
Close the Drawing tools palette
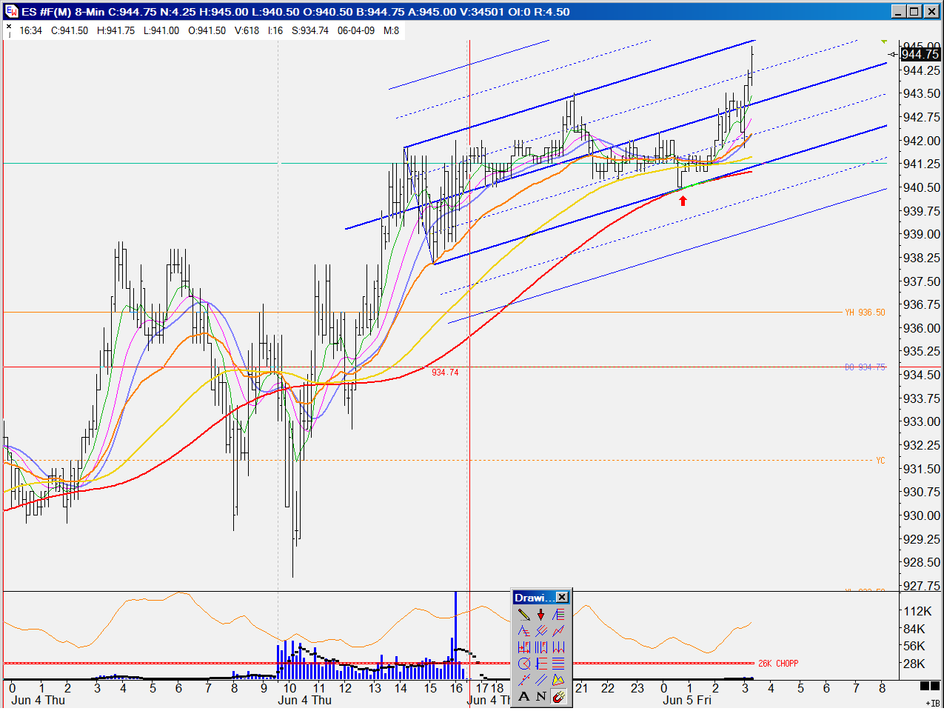click(563, 598)
